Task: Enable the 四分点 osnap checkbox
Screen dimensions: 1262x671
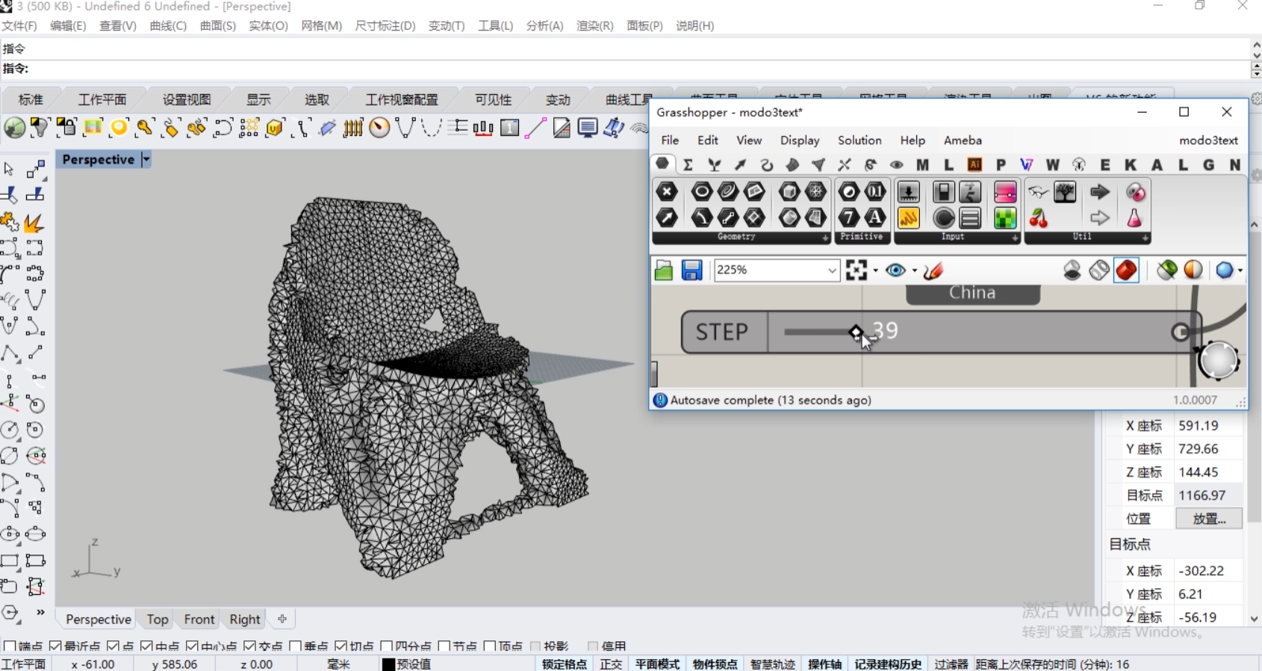Action: [x=387, y=646]
